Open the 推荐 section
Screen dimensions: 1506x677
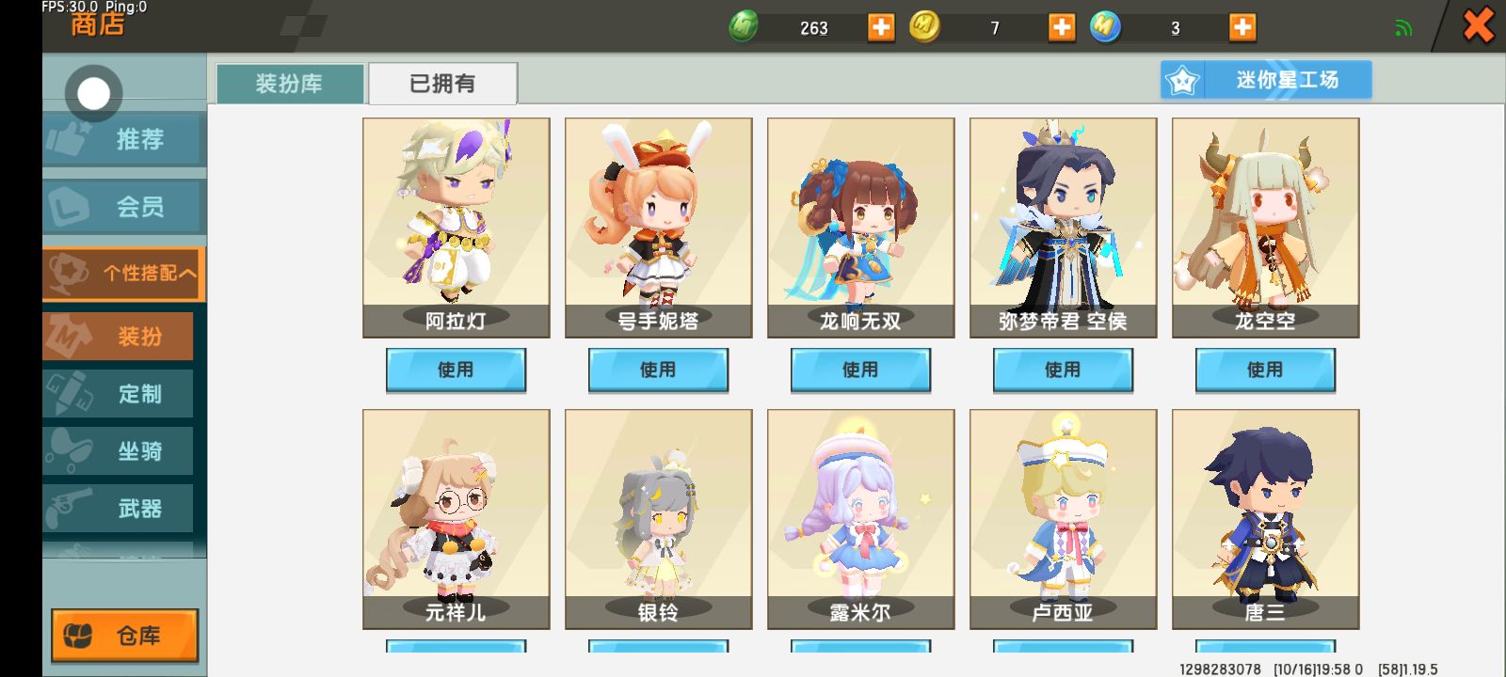123,139
